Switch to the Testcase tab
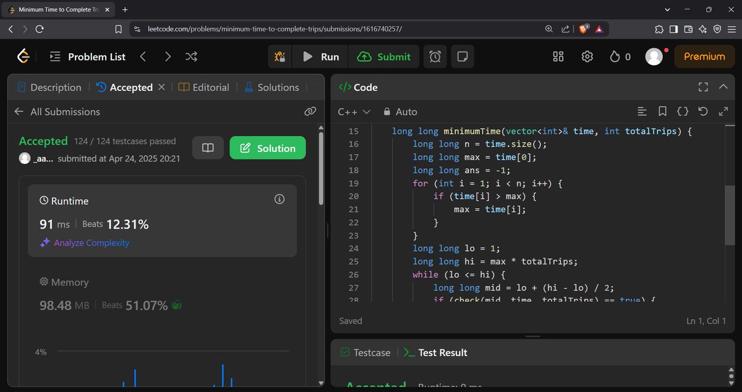The width and height of the screenshot is (742, 392). pos(365,352)
